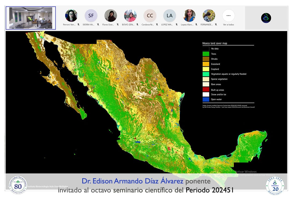Image resolution: width=293 pixels, height=204 pixels.
Task: Click the Universidad Veracruzana 80 Aniversario badge
Action: click(x=18, y=185)
